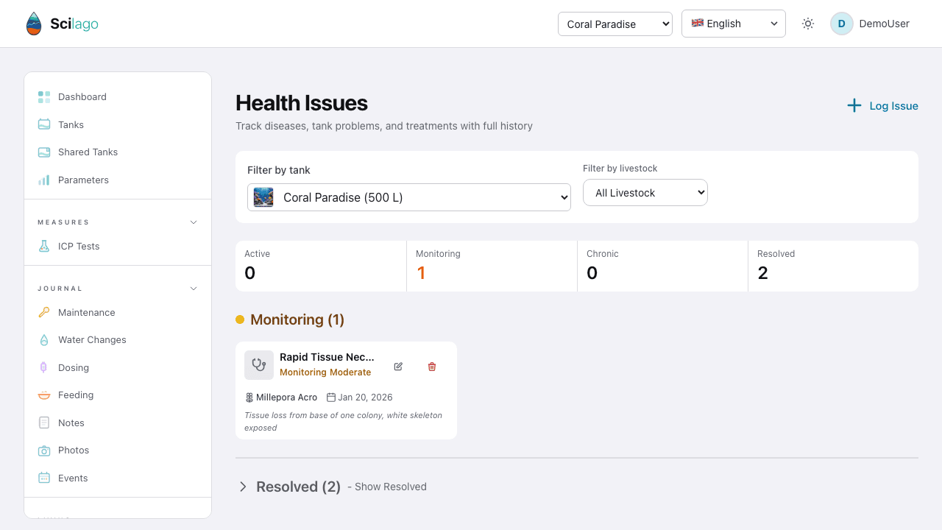This screenshot has height=530, width=942.
Task: Click the Tanks sidebar icon
Action: [x=44, y=124]
